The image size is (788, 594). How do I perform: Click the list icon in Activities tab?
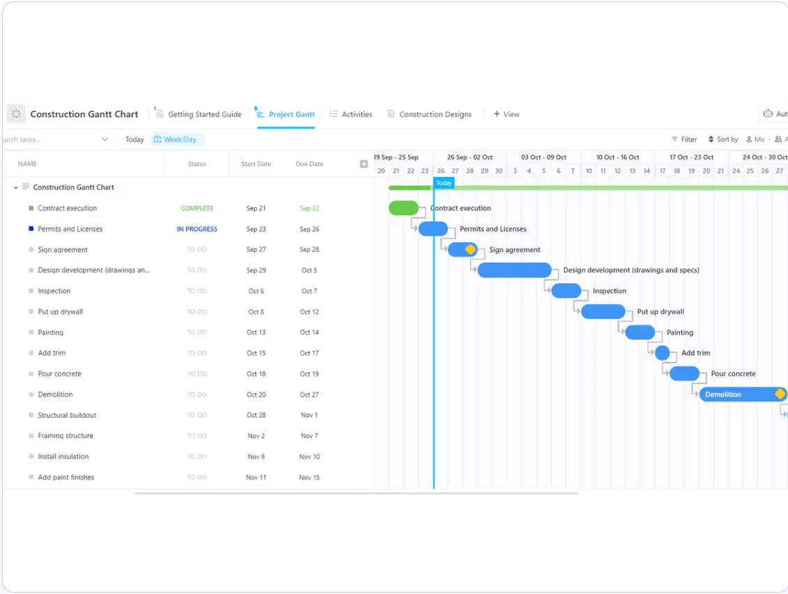click(x=334, y=114)
